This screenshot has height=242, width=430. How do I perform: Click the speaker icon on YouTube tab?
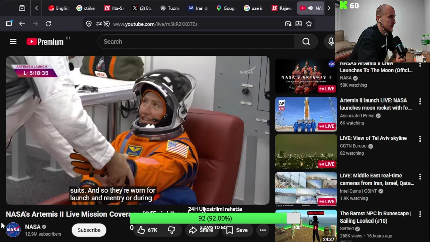click(x=311, y=8)
